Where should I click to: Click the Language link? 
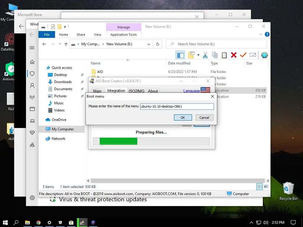191,91
